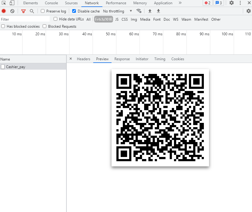Filter requests by Wasm

(186, 19)
